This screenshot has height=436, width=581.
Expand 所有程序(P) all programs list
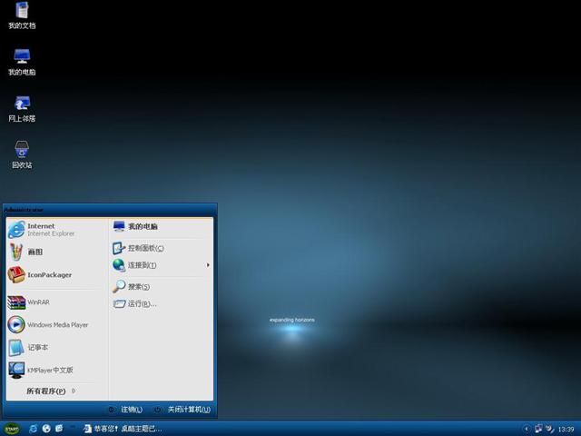pos(51,391)
